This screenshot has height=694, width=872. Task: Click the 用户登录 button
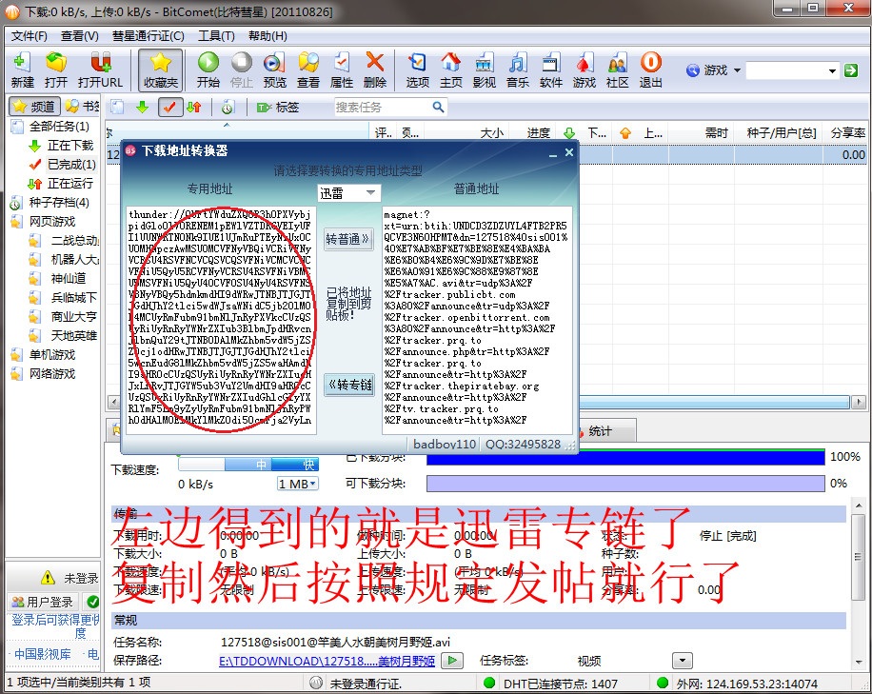tap(43, 602)
